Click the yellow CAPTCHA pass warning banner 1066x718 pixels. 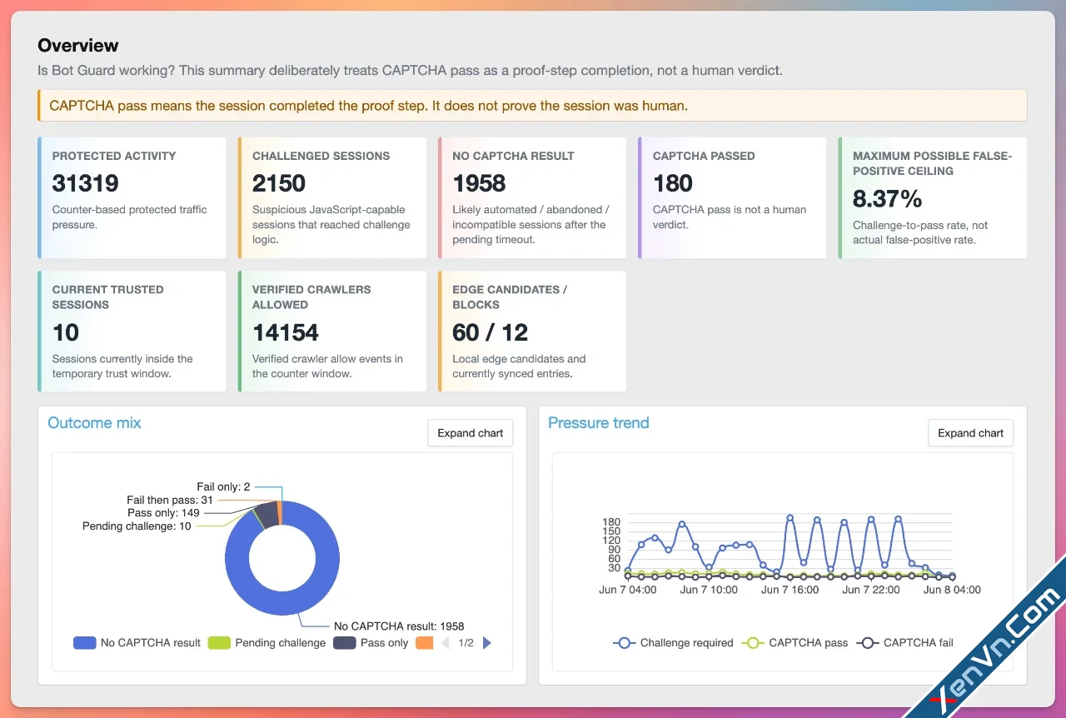[532, 106]
